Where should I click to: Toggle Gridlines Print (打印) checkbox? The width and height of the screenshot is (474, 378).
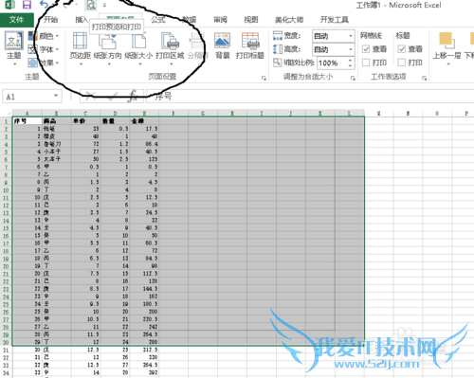pos(366,63)
